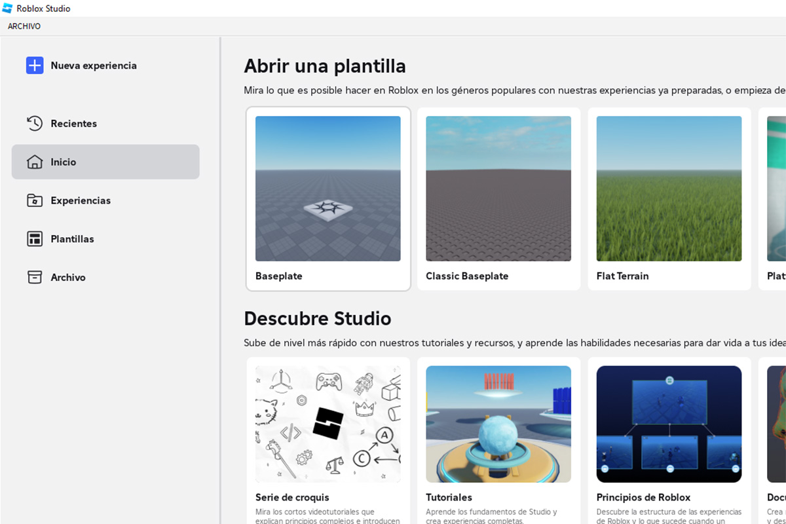Click the Baseplate template name
This screenshot has width=786, height=524.
(x=279, y=276)
